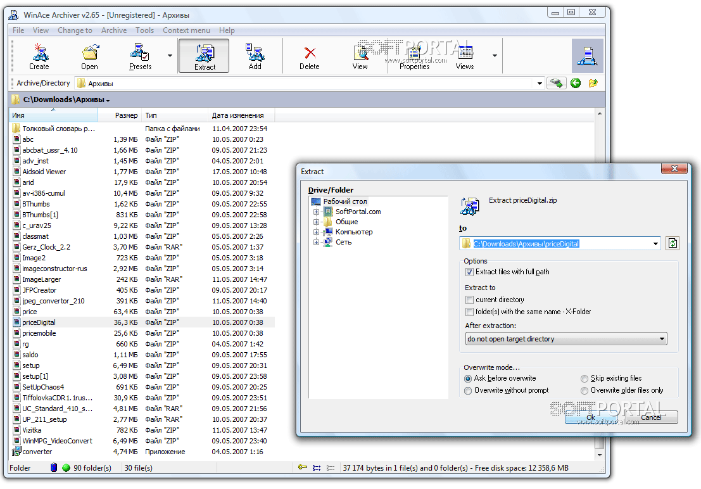Check folder(s) with the same name X-Folder
This screenshot has height=489, width=701.
pos(469,312)
